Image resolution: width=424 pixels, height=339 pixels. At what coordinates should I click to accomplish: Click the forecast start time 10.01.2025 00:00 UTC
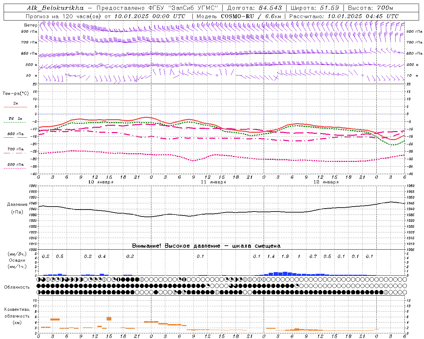pyautogui.click(x=150, y=16)
